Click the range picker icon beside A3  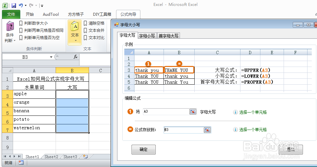coord(193,112)
